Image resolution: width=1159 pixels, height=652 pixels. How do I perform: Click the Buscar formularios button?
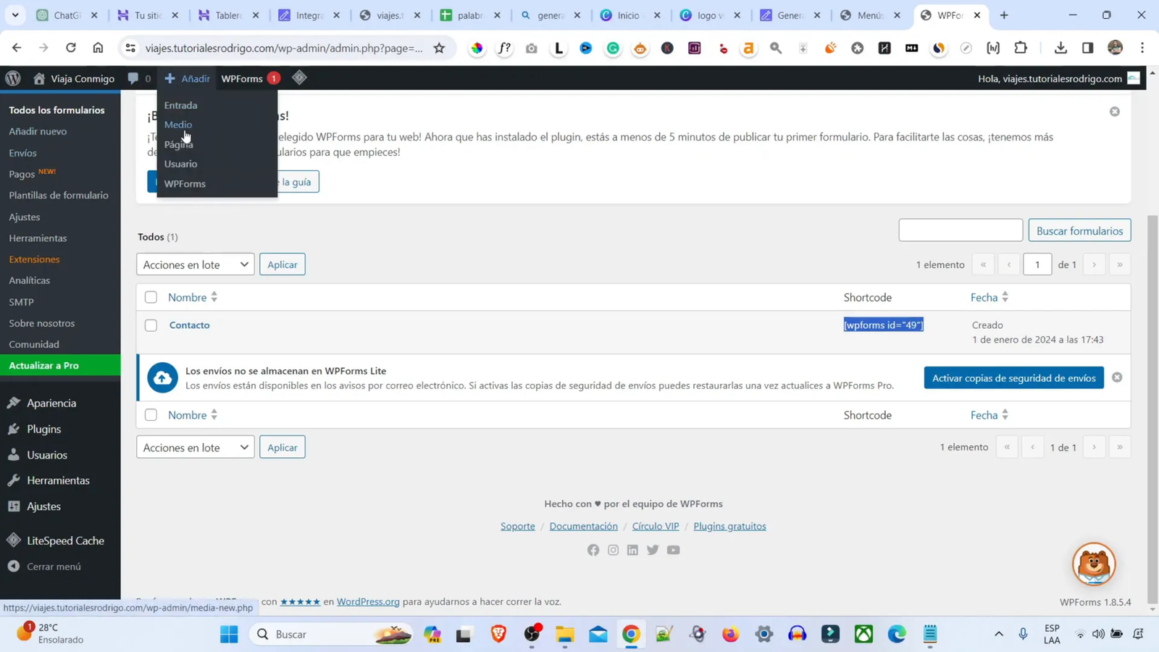(x=1079, y=230)
